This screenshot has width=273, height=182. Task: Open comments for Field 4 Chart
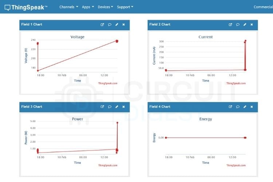[x=238, y=107]
